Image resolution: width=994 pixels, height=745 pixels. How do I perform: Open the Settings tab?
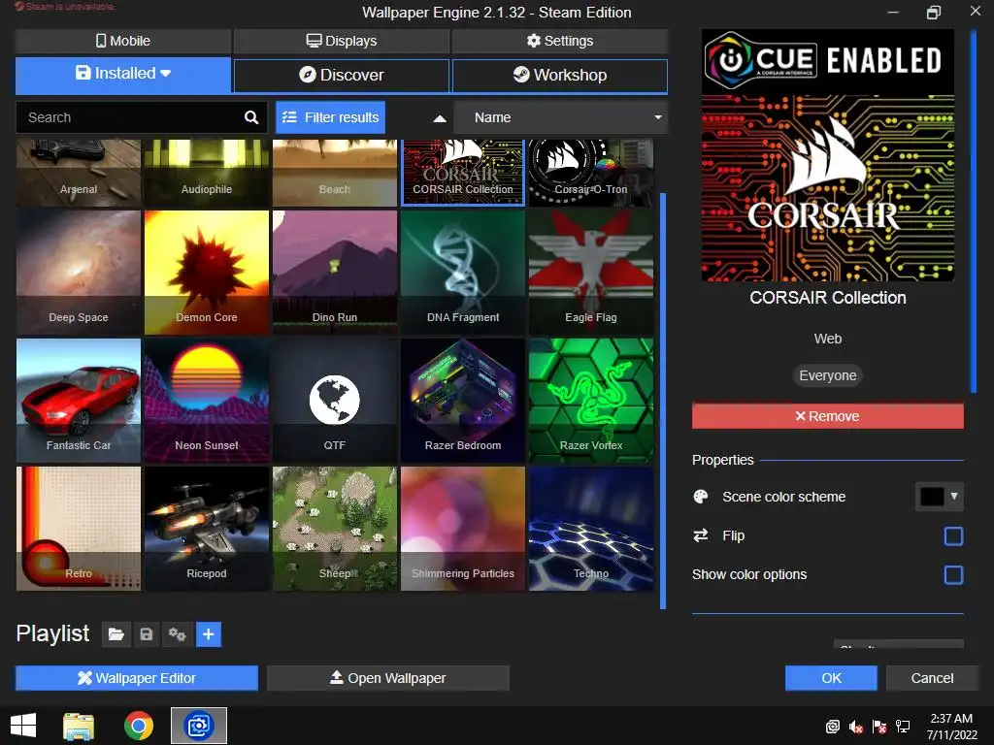point(560,41)
